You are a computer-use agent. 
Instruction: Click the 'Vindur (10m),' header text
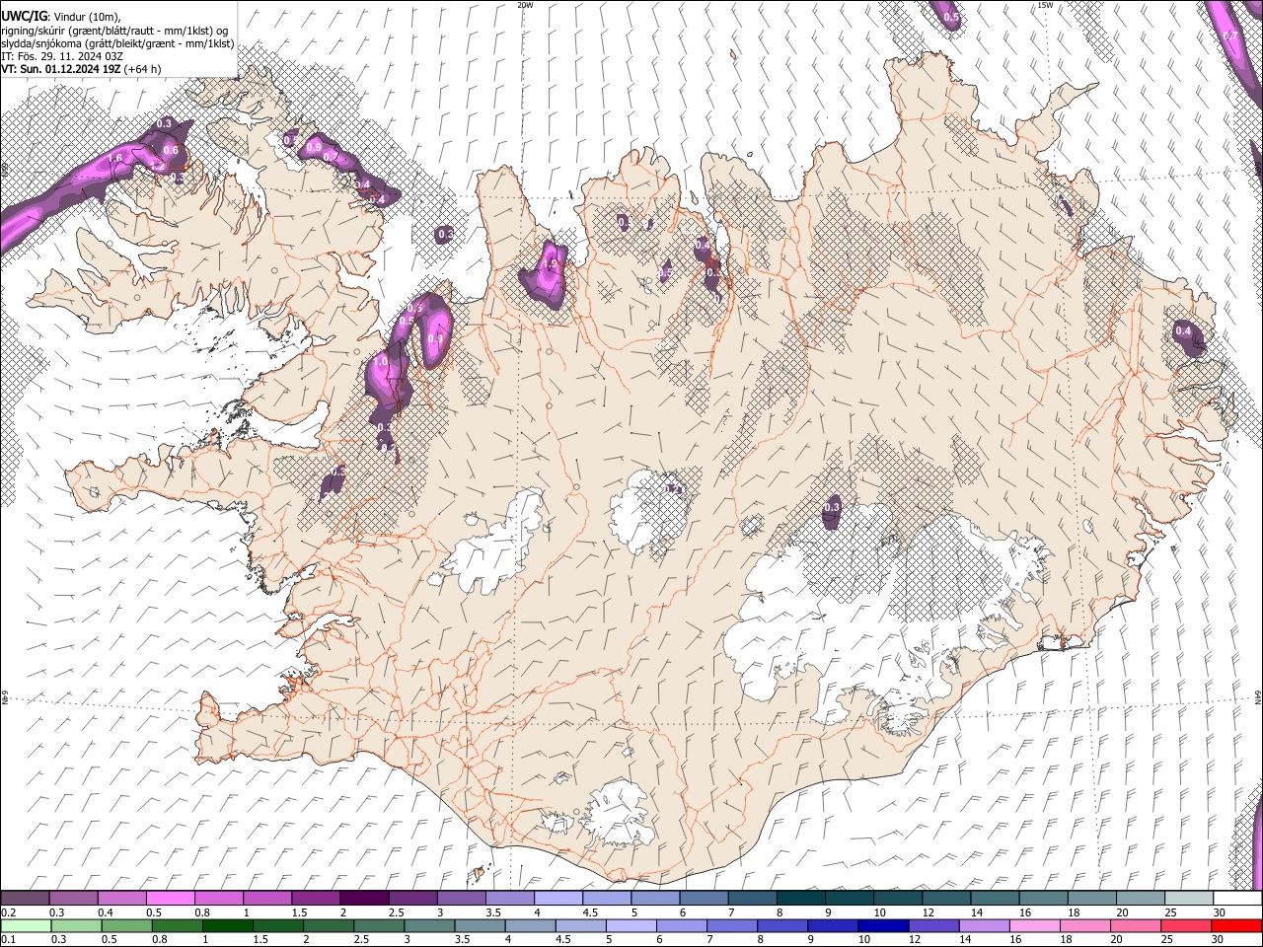pos(88,17)
